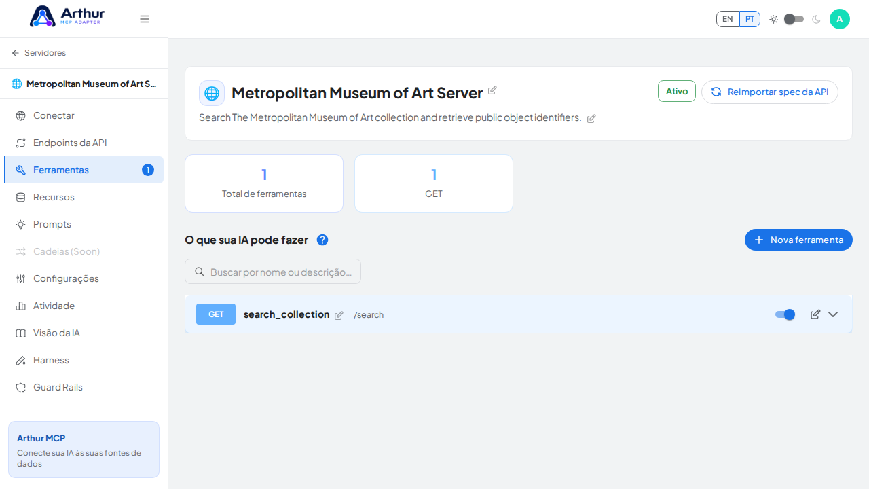This screenshot has width=869, height=489.
Task: Select the Ferramentas menu item
Action: click(x=84, y=170)
